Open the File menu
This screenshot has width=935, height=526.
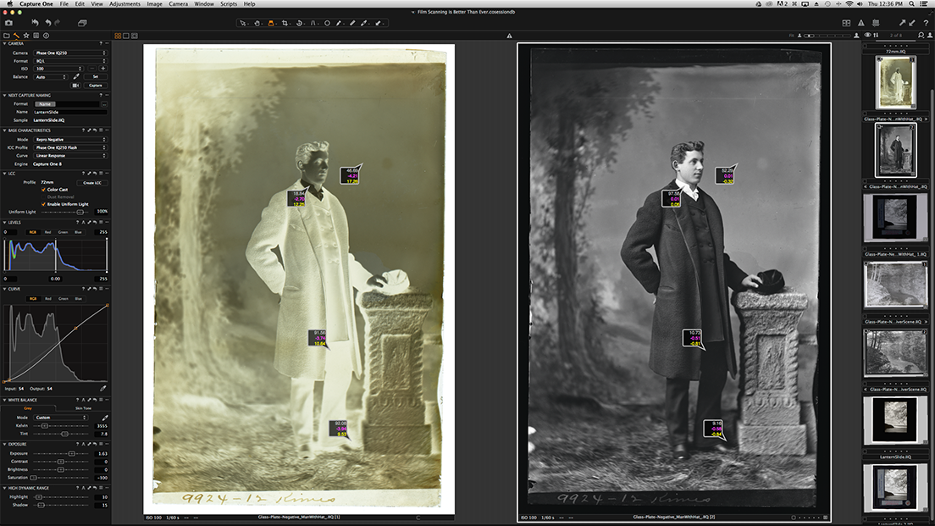(64, 3)
